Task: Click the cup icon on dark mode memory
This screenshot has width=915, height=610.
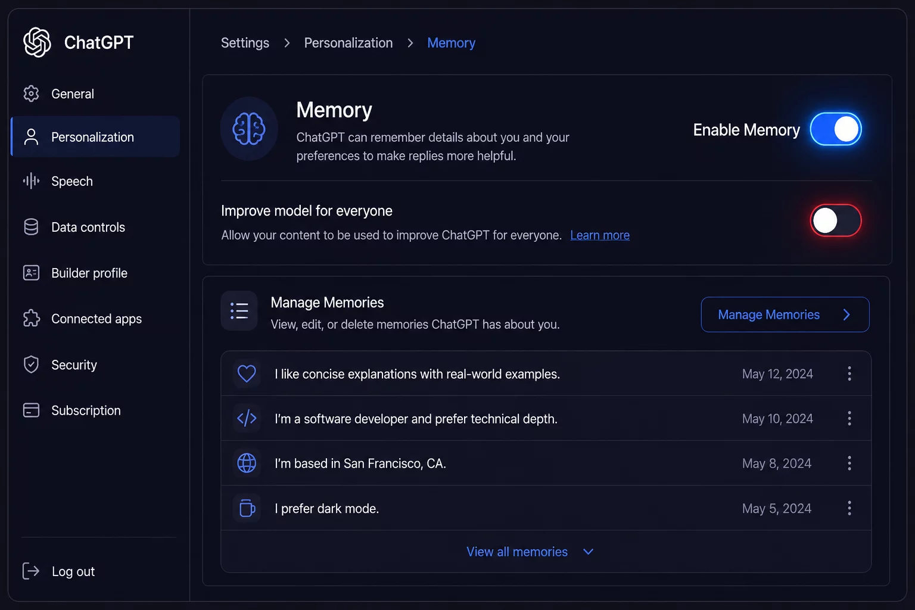Action: coord(247,508)
